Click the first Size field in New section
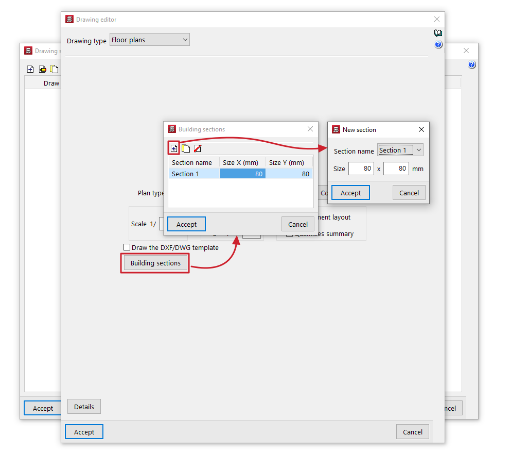Image resolution: width=511 pixels, height=453 pixels. pos(361,169)
